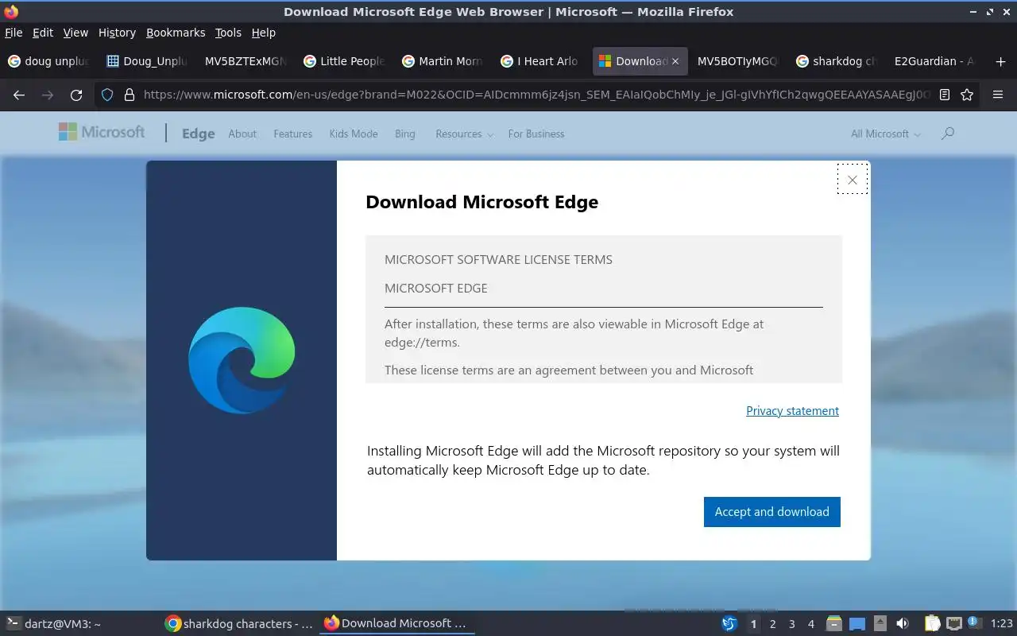This screenshot has height=636, width=1017.
Task: Open the File menu
Action: (x=14, y=33)
